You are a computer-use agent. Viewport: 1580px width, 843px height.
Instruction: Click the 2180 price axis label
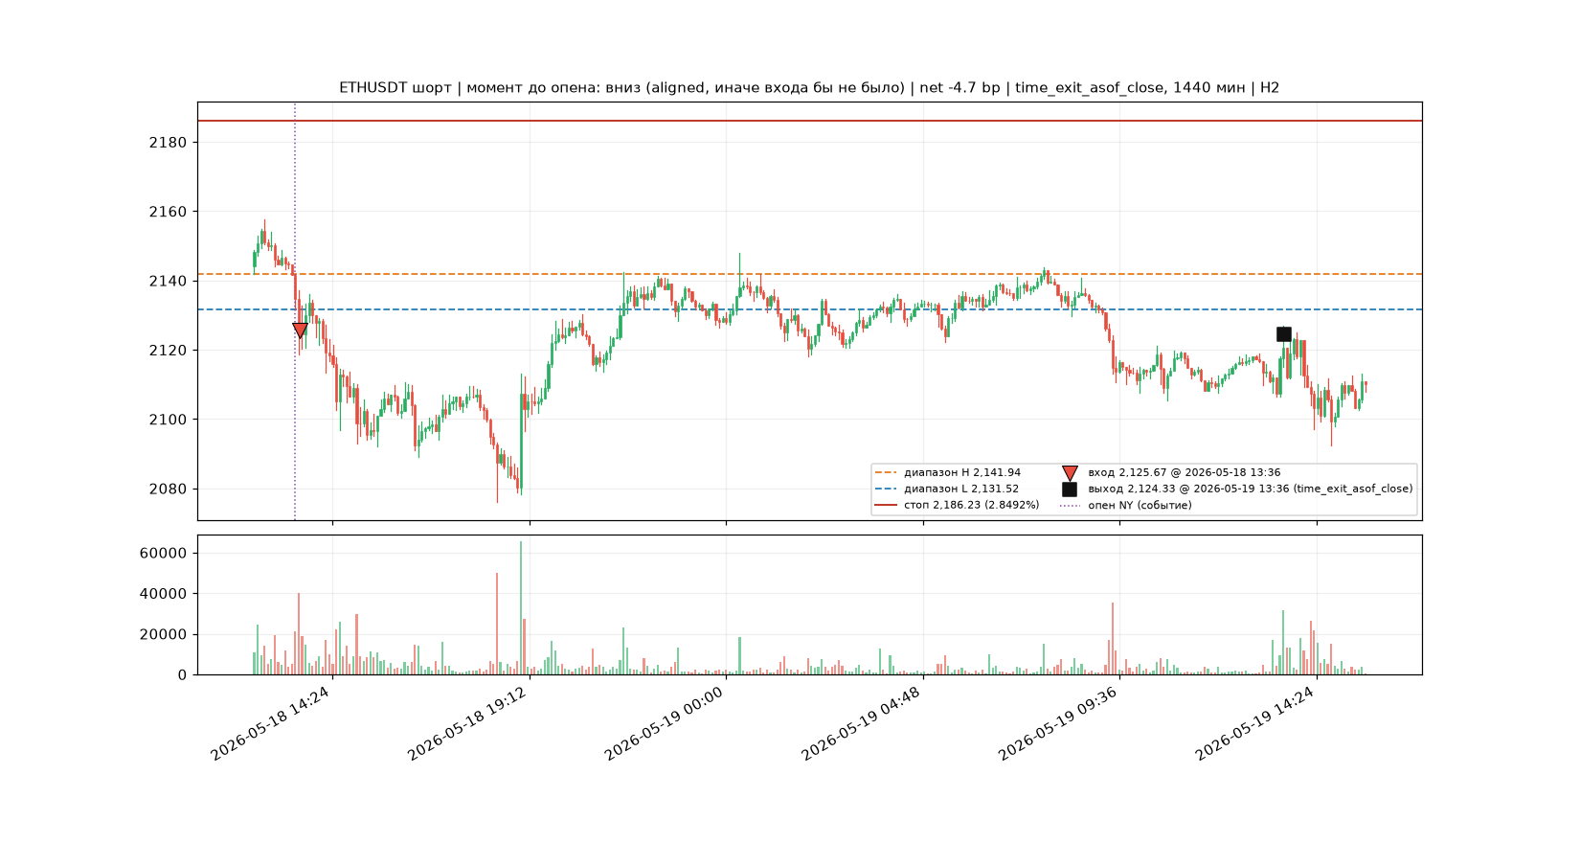pos(168,143)
